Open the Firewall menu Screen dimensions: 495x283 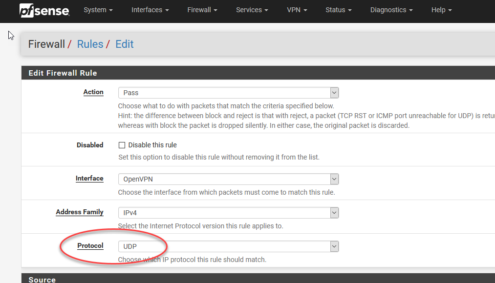point(202,10)
